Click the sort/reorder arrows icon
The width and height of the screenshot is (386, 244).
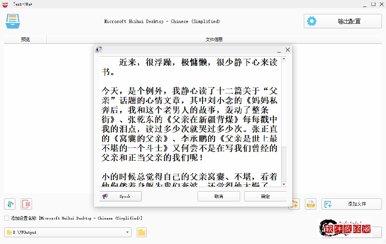click(10, 204)
